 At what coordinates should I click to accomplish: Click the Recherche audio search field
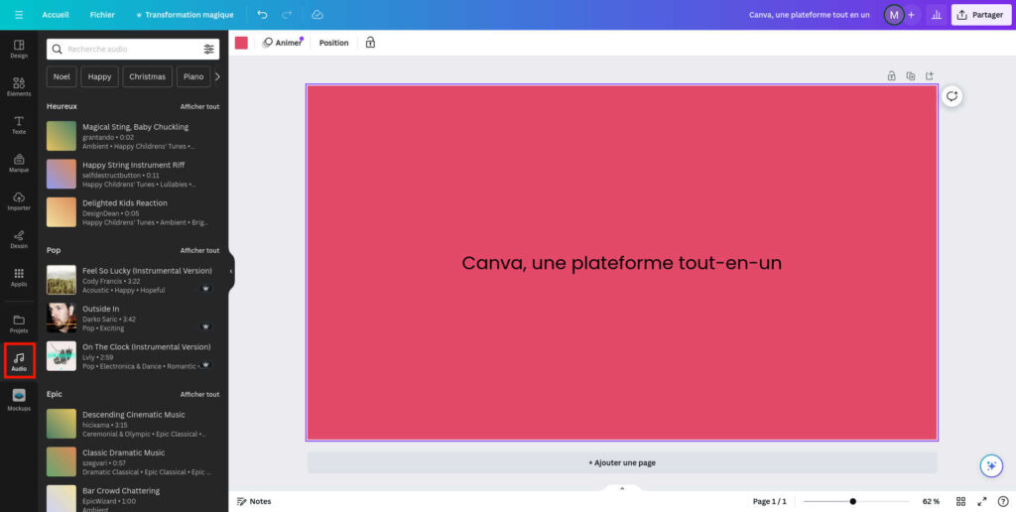[133, 49]
